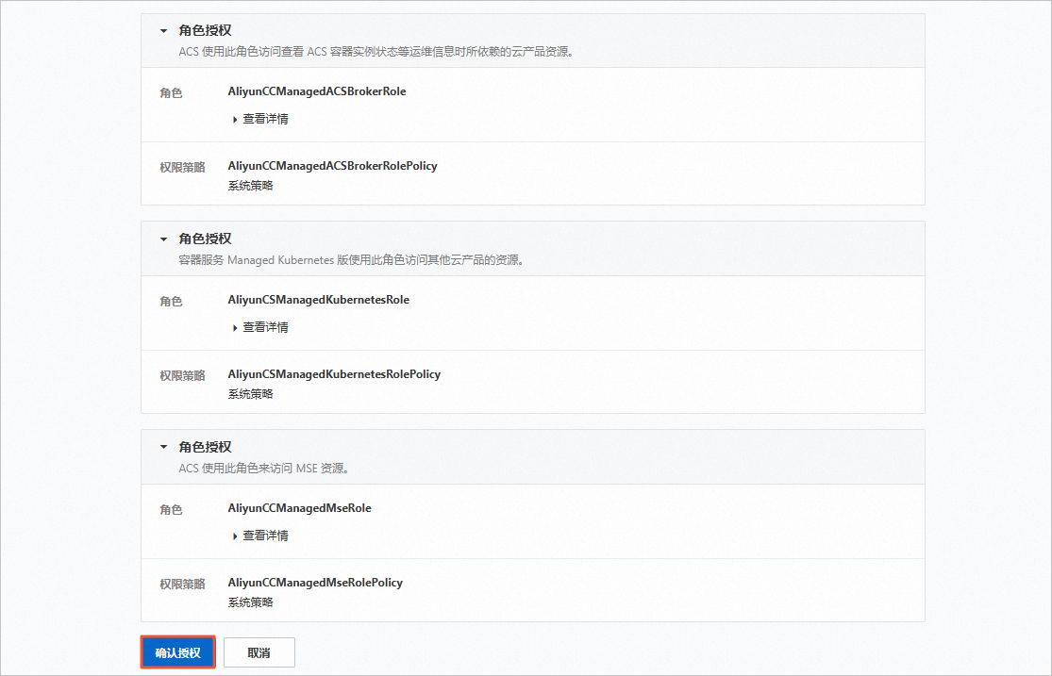Screen dimensions: 1052x676
Task: Click 系统策略 under AliyunCCManagedACSBrokerRolePolicy
Action: (x=250, y=186)
